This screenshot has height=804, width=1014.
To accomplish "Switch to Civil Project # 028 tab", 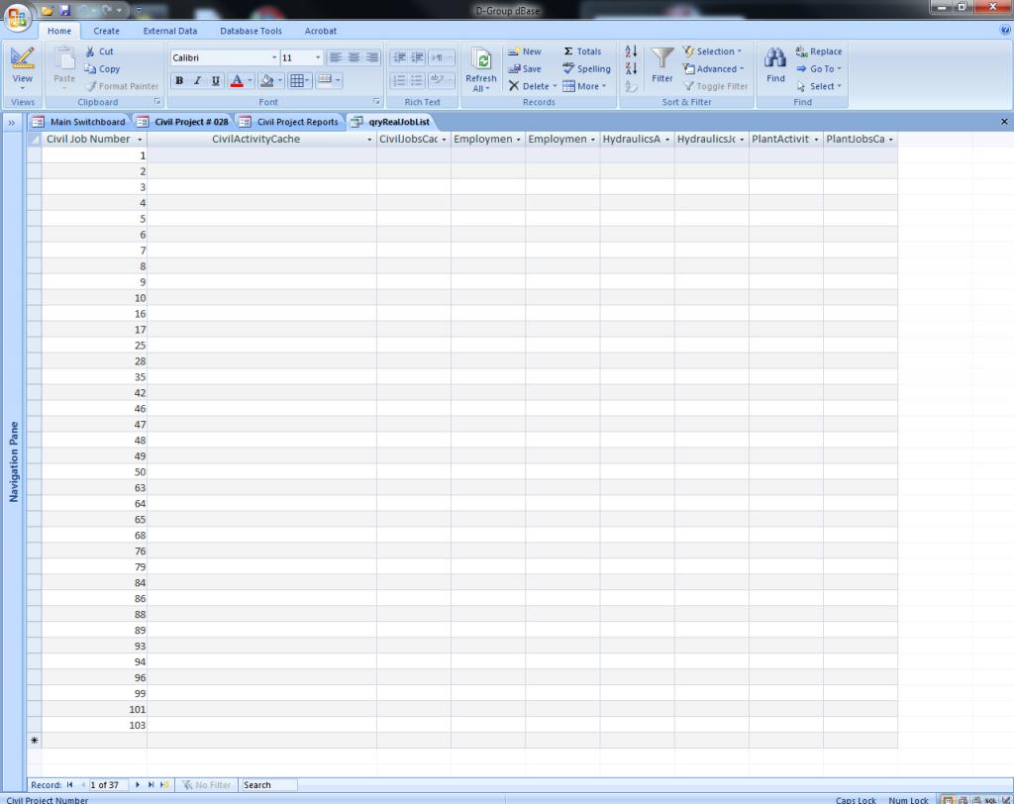I will pos(183,122).
